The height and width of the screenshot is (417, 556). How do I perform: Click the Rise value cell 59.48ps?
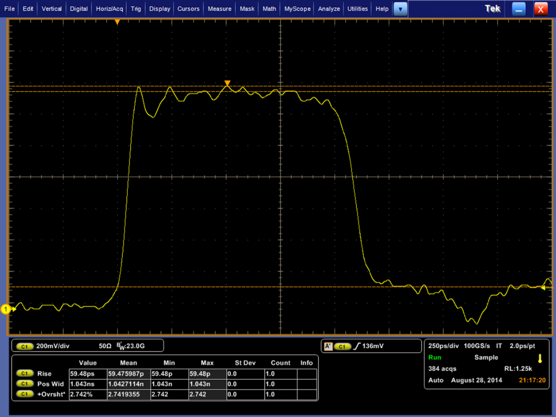(88, 374)
